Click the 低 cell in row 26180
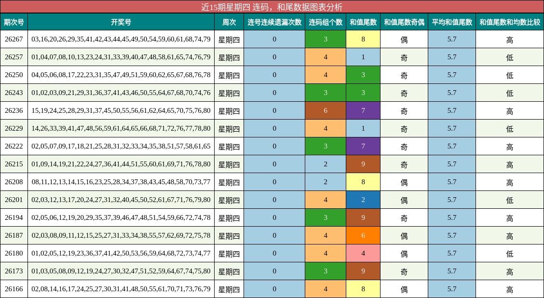 510,254
